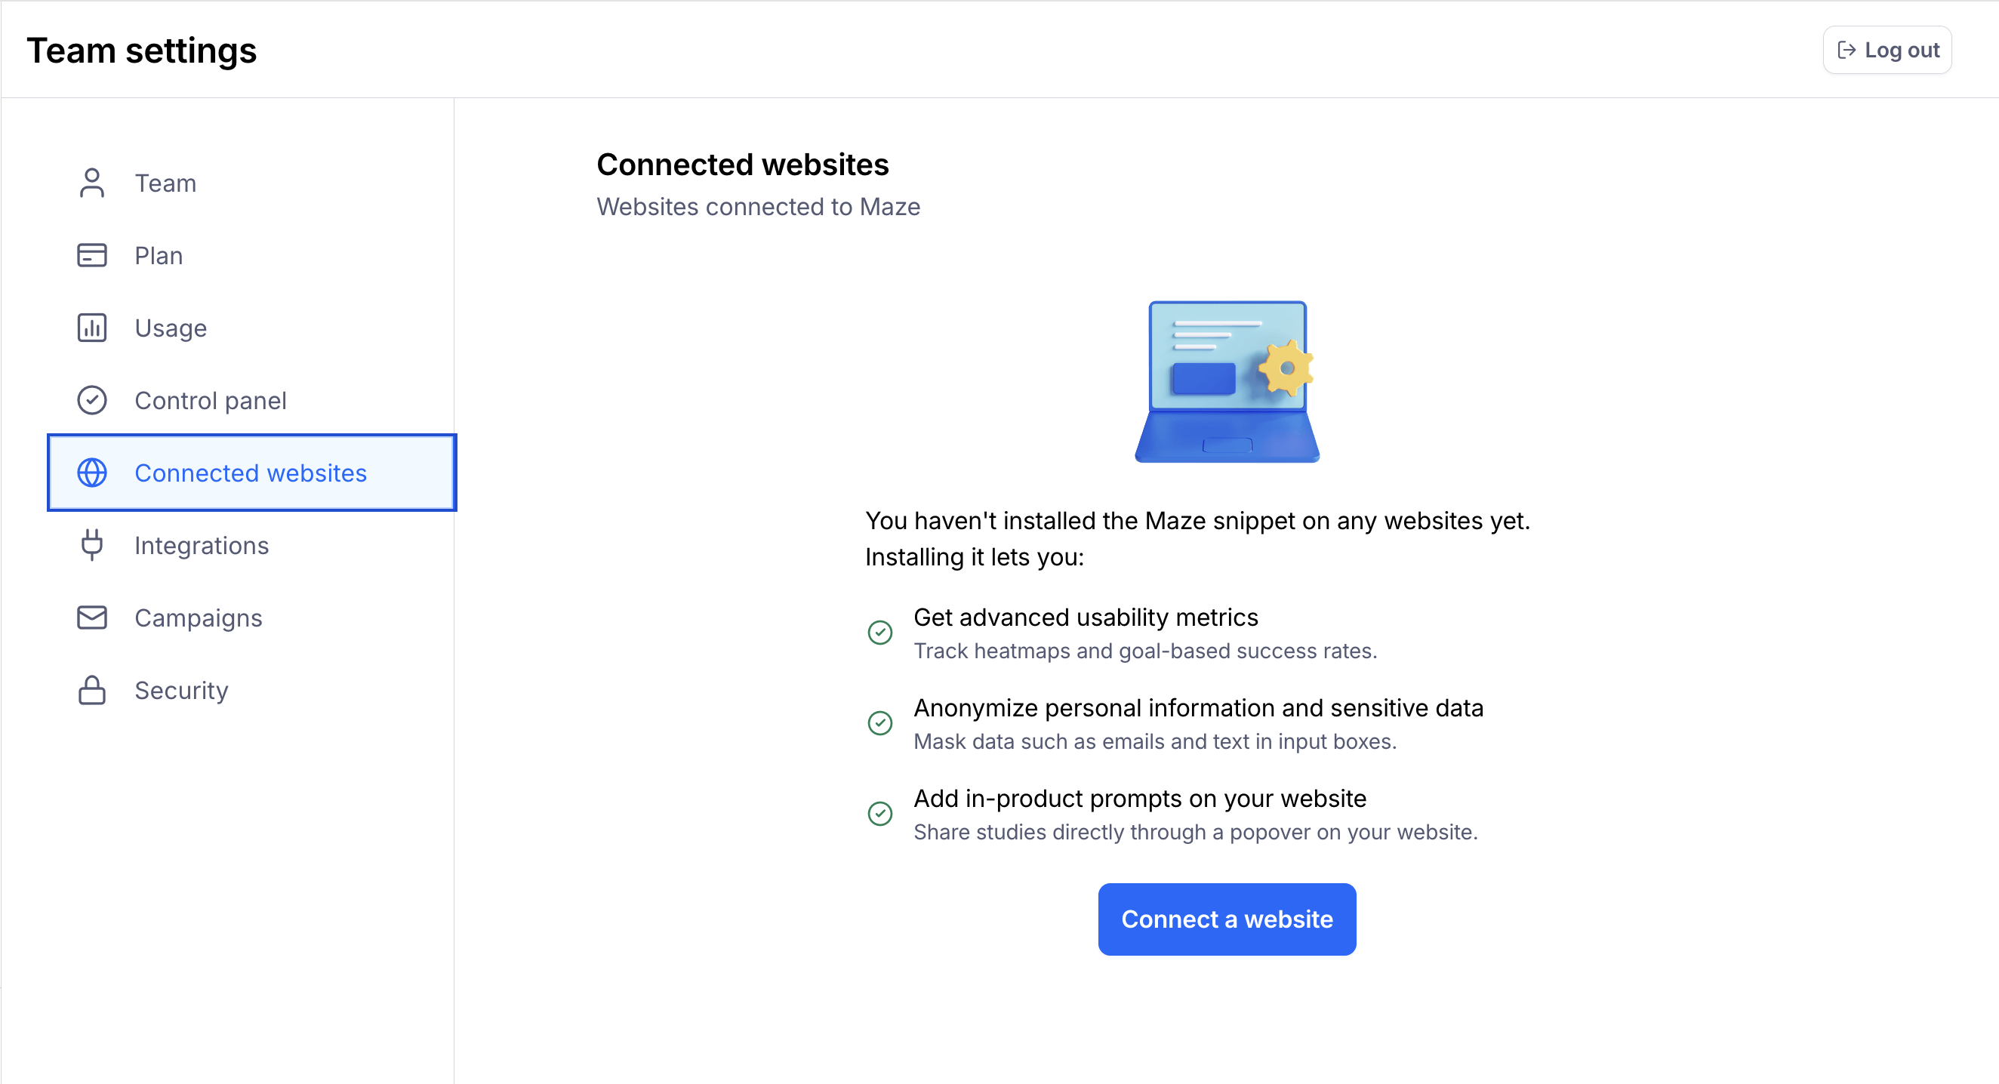This screenshot has height=1084, width=1999.
Task: Click the Control panel checkmark icon
Action: pyautogui.click(x=91, y=400)
